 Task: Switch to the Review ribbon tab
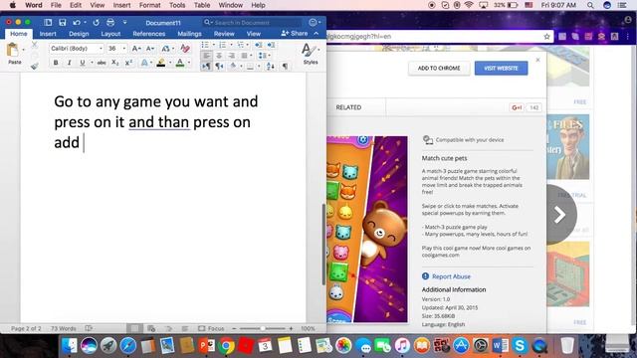pos(224,34)
